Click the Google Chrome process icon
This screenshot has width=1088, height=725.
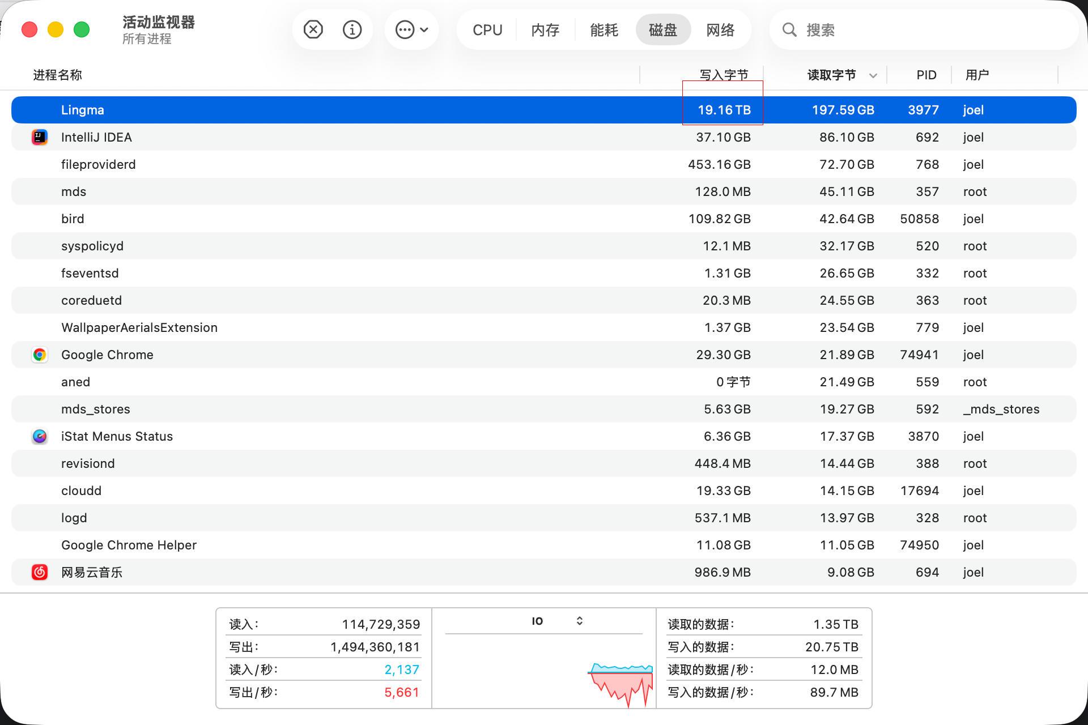[39, 355]
